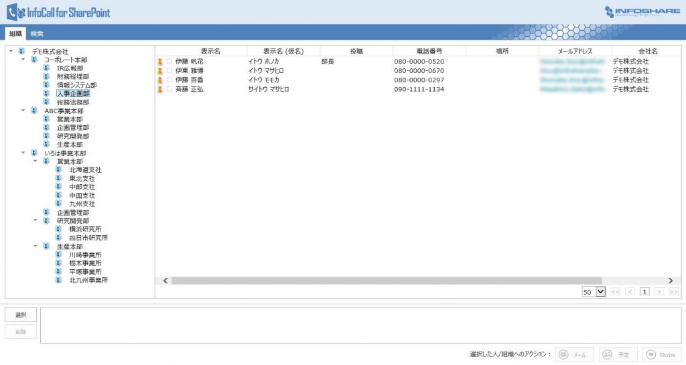Click the org icon beside 横浜研究所

[x=58, y=229]
